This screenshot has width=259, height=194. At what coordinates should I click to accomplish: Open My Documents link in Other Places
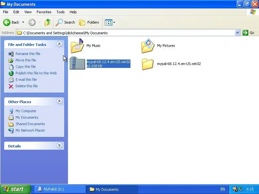[27, 117]
